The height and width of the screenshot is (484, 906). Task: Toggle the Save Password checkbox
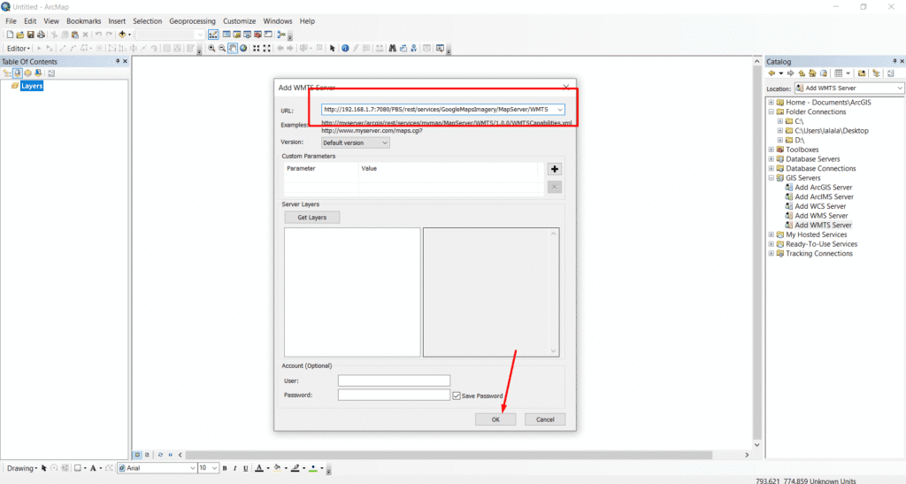tap(457, 396)
